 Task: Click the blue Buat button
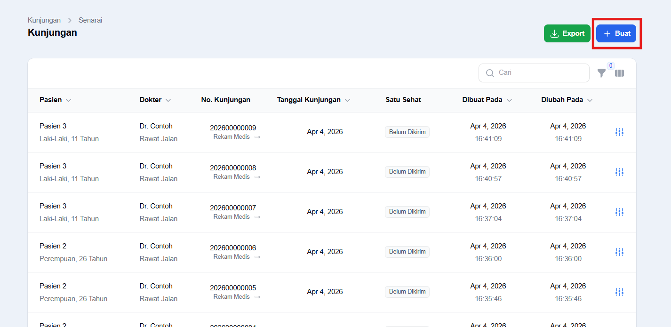pyautogui.click(x=616, y=33)
